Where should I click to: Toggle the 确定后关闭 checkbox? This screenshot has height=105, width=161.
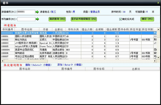120,19
